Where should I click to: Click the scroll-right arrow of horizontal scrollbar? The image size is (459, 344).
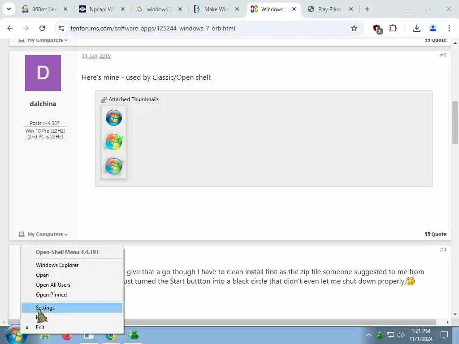[x=448, y=322]
